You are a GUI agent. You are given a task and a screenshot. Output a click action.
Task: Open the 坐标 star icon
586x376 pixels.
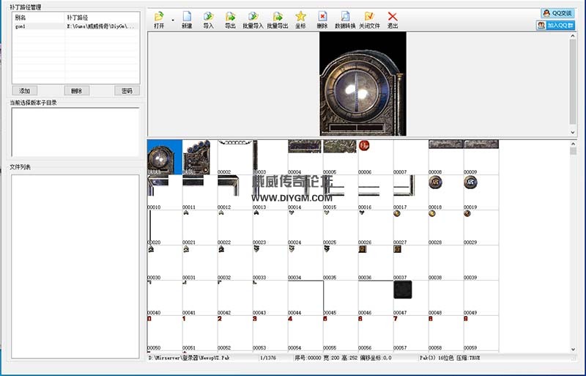click(300, 20)
